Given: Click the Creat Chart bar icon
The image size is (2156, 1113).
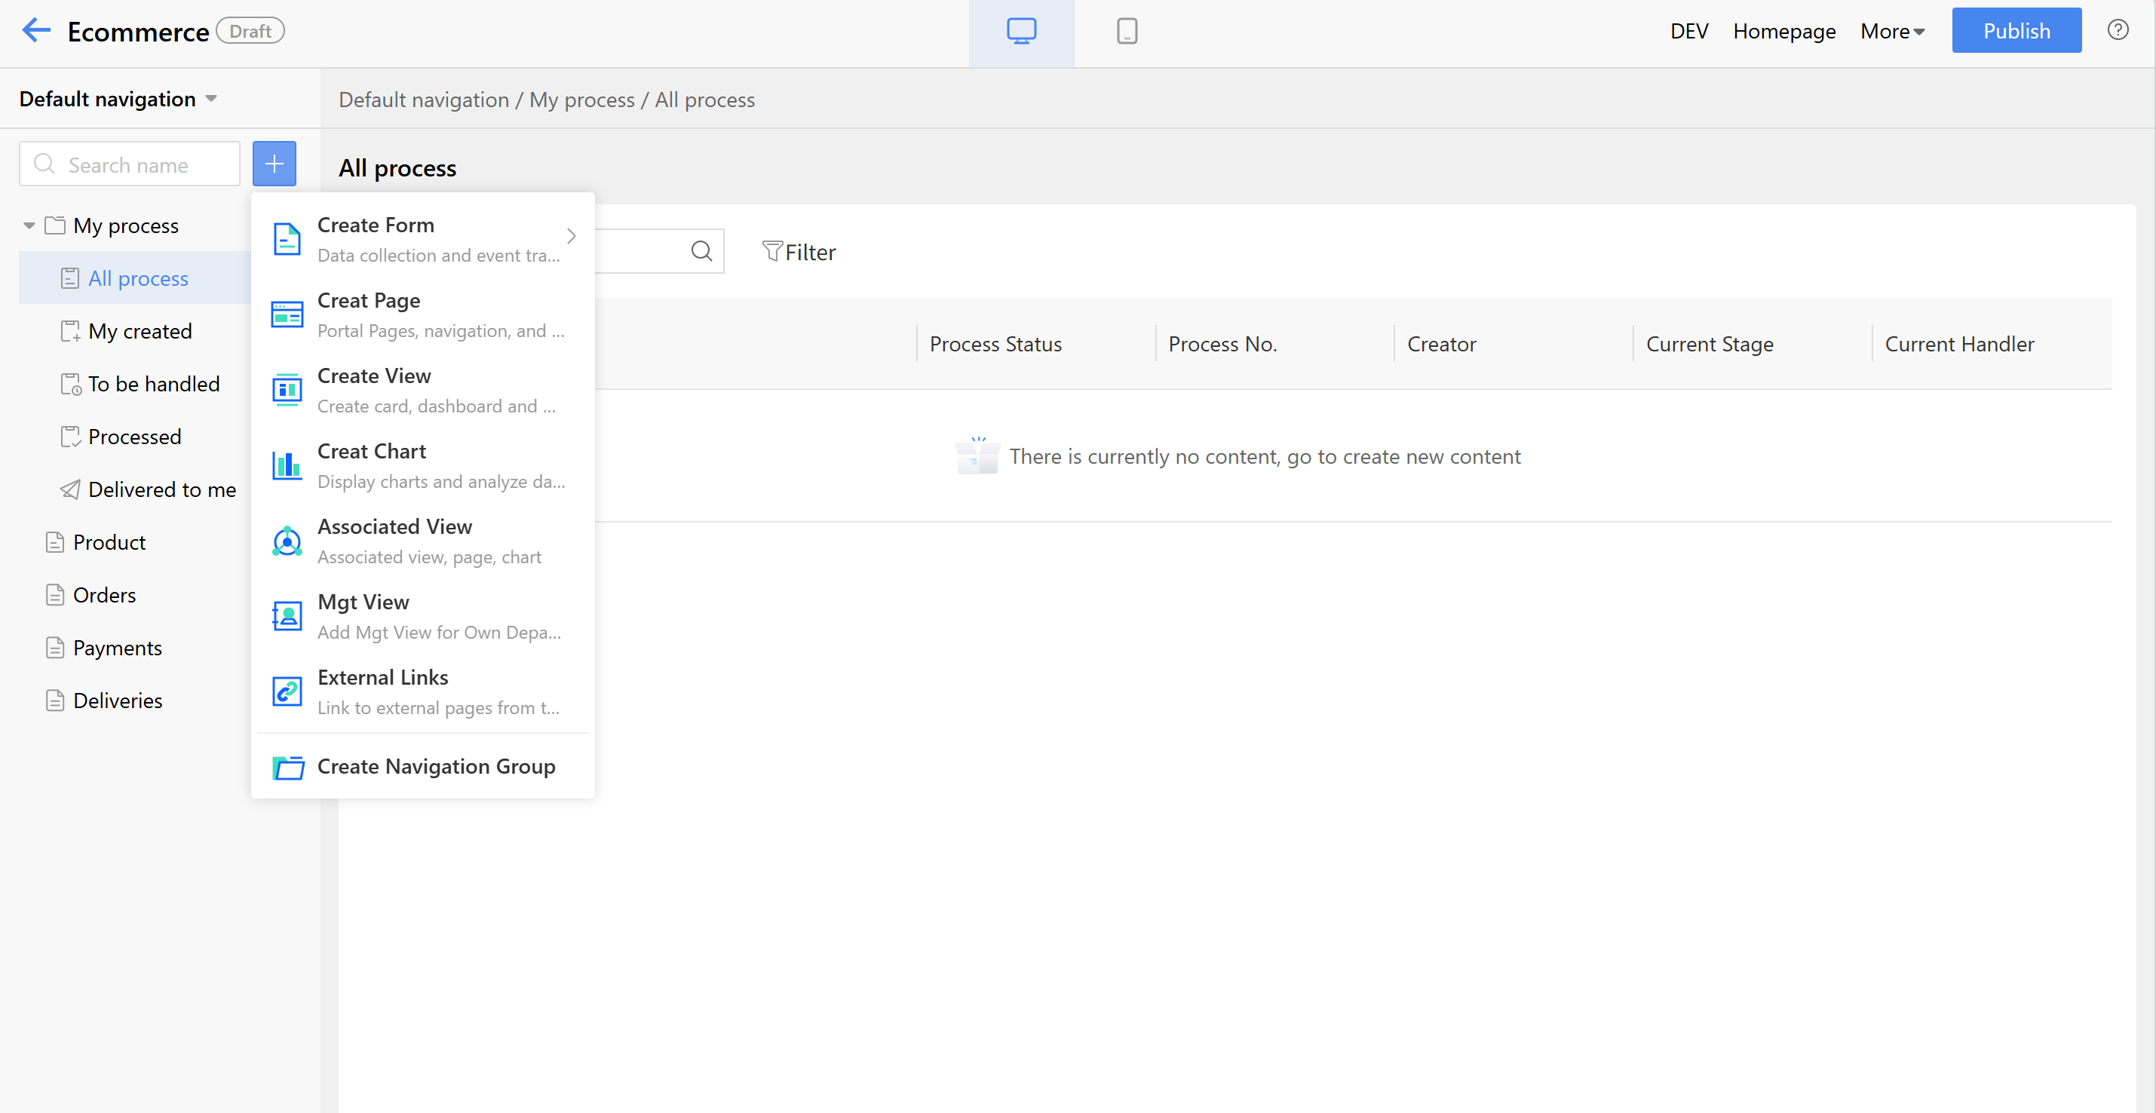Looking at the screenshot, I should click(x=287, y=465).
